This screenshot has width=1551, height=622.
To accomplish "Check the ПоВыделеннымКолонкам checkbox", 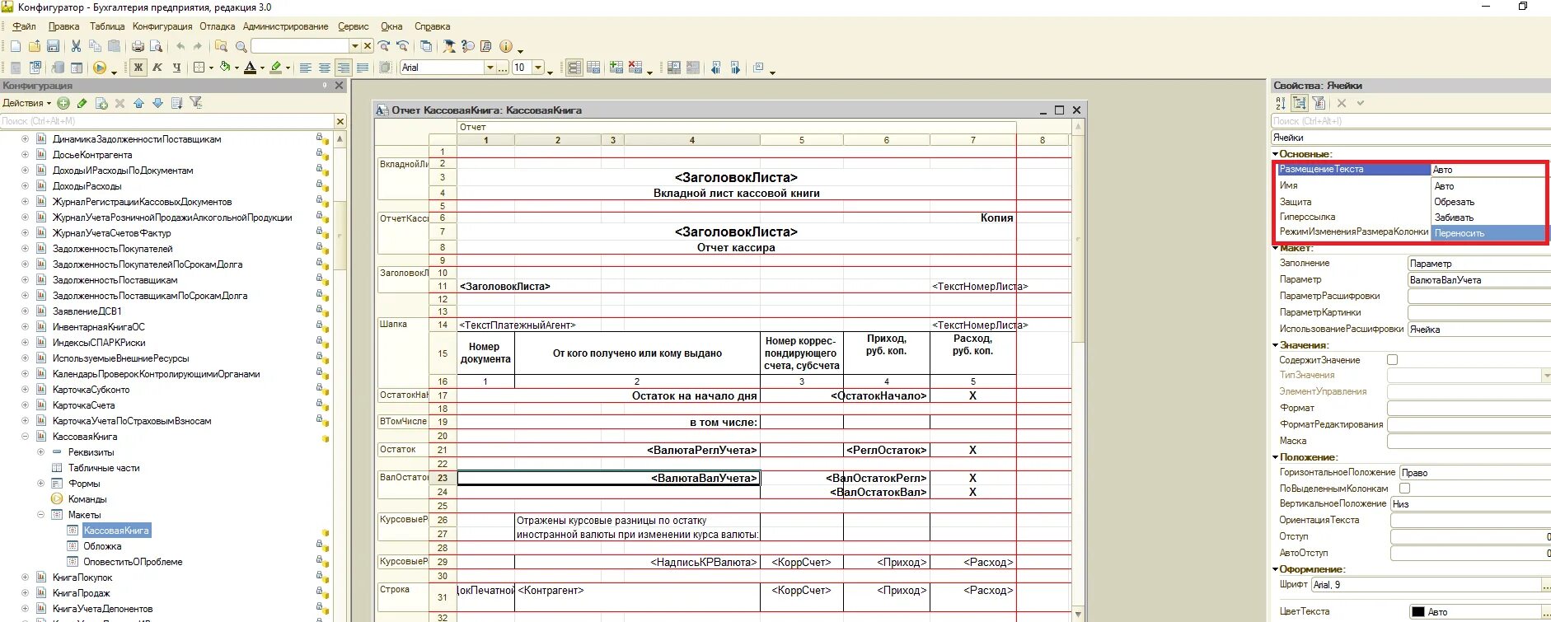I will [x=1405, y=489].
